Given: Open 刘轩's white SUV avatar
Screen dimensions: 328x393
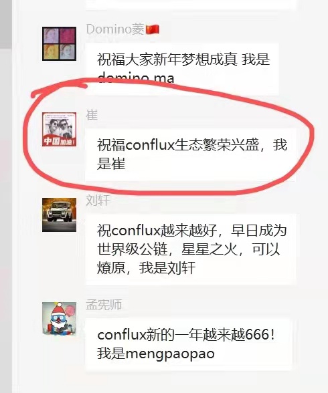Looking at the screenshot, I should tap(59, 215).
